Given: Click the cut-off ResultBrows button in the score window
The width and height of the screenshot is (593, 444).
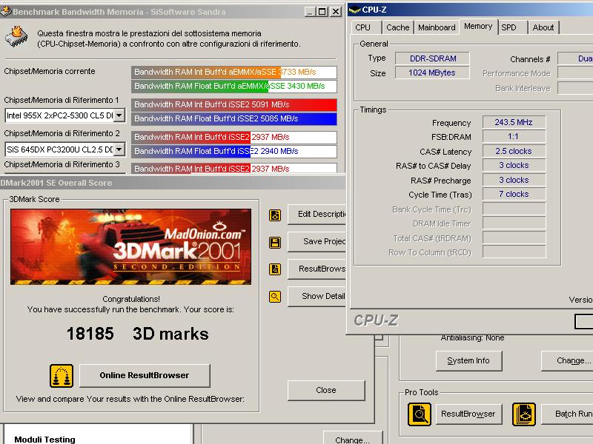Looking at the screenshot, I should [317, 269].
